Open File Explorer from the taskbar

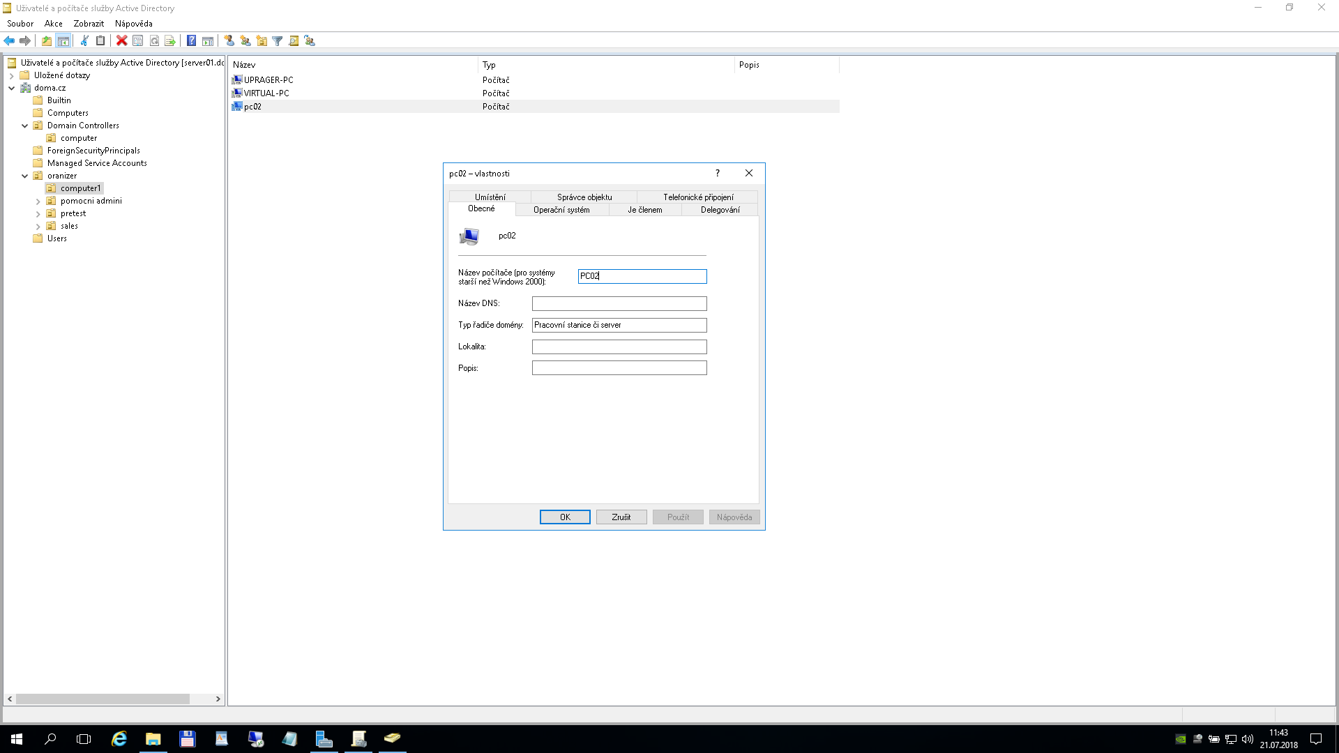pos(153,739)
